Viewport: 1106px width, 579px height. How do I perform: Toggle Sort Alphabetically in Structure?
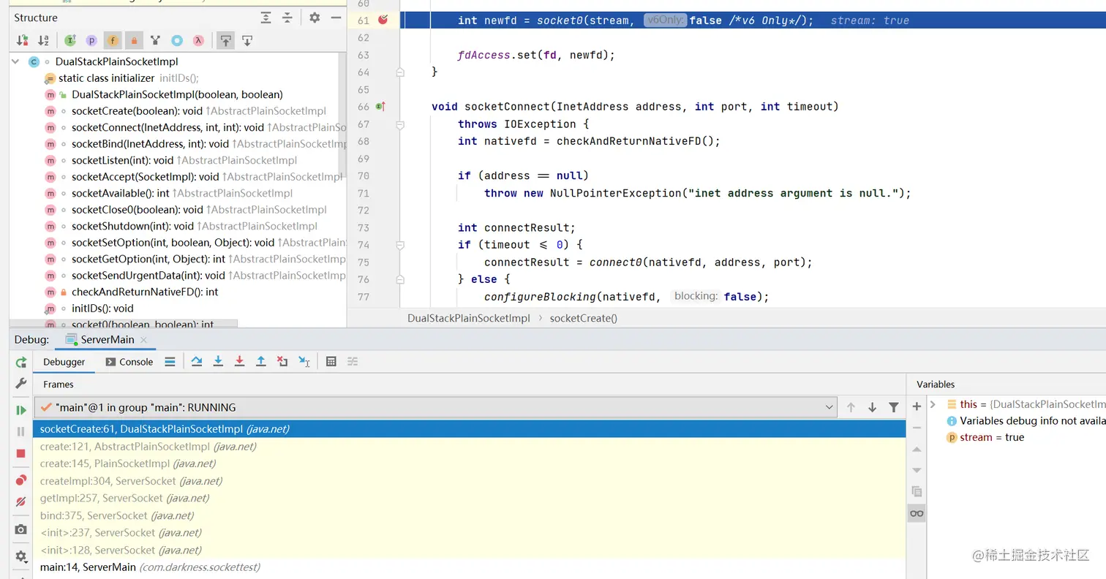click(43, 41)
